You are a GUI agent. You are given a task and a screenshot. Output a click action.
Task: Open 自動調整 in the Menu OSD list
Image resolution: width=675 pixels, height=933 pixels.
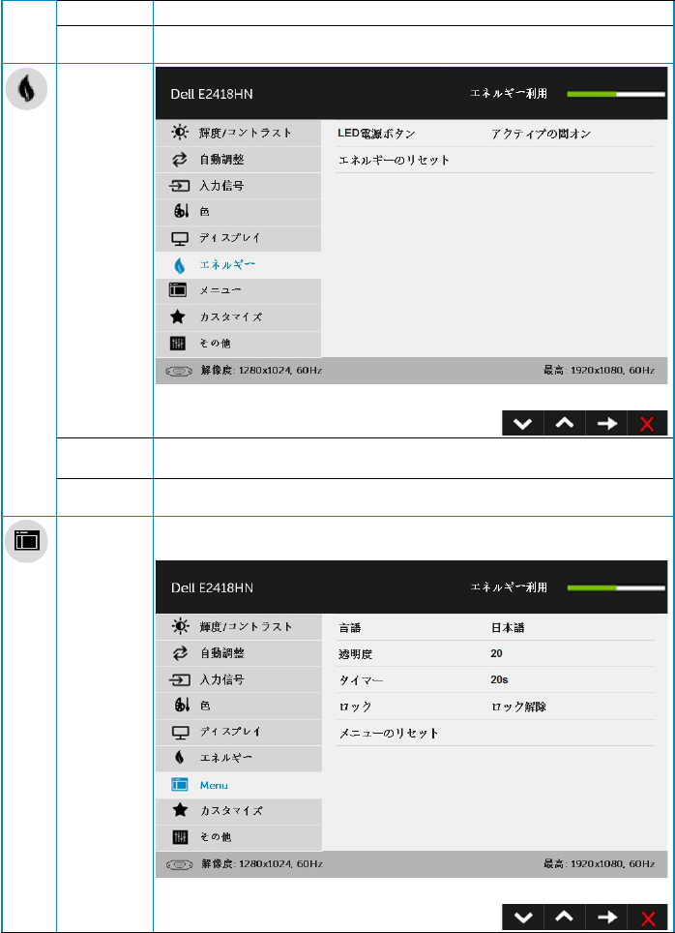pyautogui.click(x=239, y=653)
